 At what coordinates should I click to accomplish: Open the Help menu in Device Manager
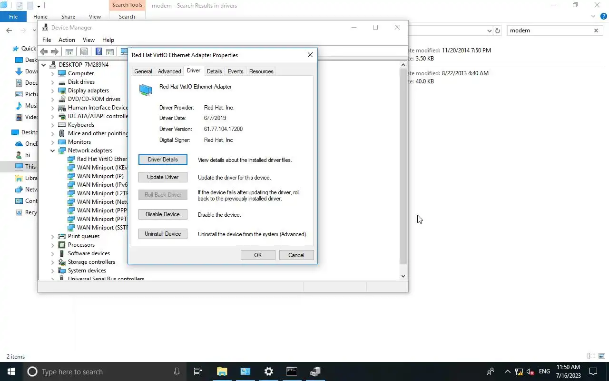click(108, 40)
